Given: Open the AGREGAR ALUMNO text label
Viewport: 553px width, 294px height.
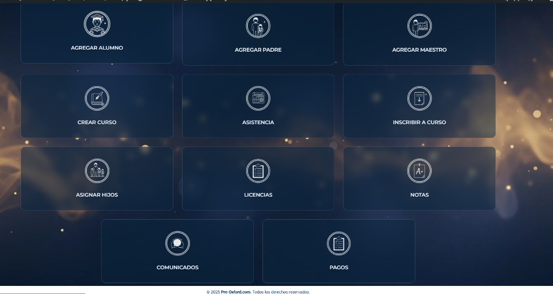Looking at the screenshot, I should coord(97,48).
